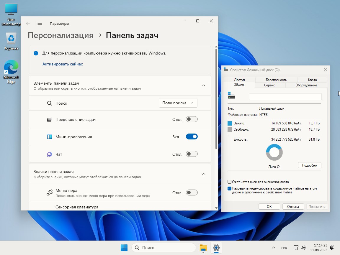The height and width of the screenshot is (255, 340).
Task: Open the Settings navigation hamburger menu
Action: 40,23
